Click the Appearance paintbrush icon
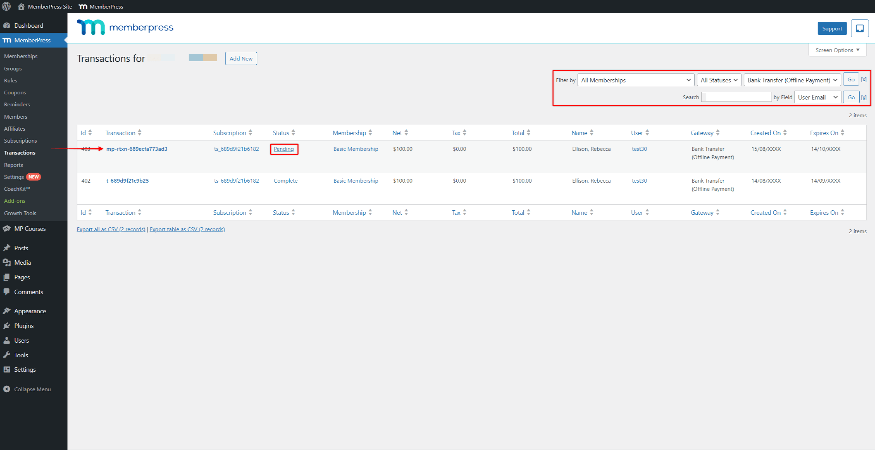This screenshot has width=875, height=450. (7, 311)
